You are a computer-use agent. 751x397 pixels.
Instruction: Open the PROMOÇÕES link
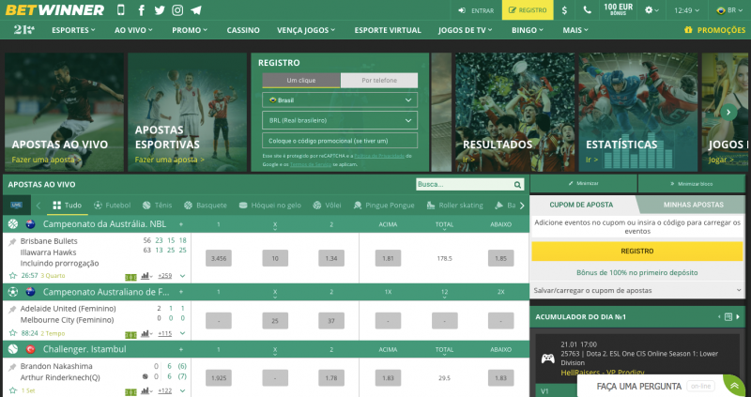[x=714, y=30]
